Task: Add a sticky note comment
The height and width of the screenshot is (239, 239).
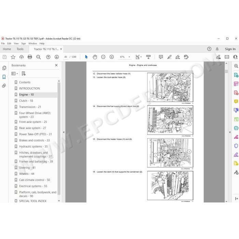Action: tap(161, 57)
